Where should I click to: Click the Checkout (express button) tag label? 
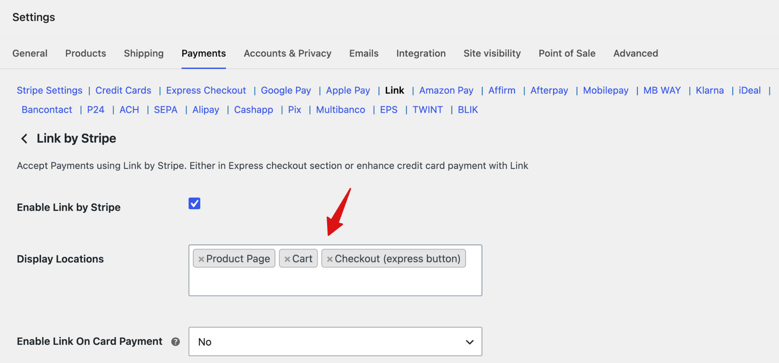[x=397, y=259]
